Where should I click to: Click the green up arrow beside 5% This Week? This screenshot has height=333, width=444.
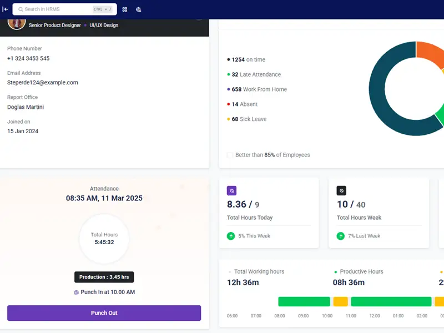(x=231, y=236)
